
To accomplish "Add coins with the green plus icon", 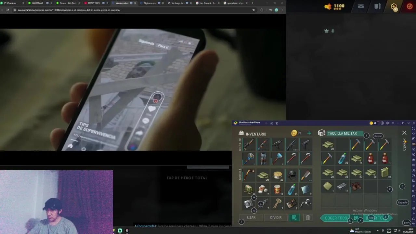I will pos(309,133).
